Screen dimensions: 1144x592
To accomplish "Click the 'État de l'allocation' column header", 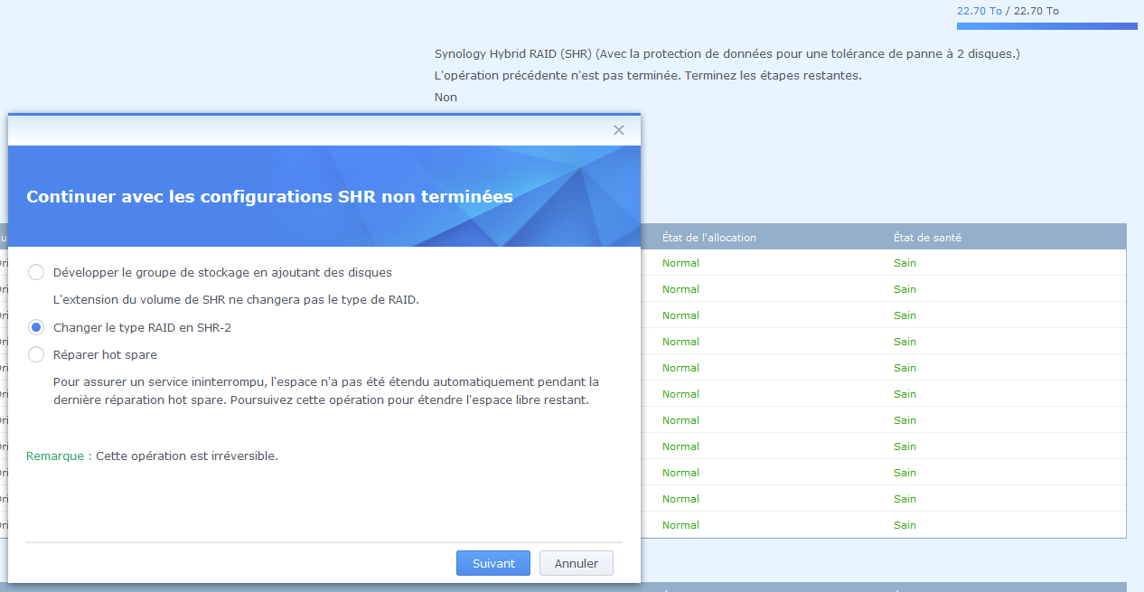I will [709, 238].
